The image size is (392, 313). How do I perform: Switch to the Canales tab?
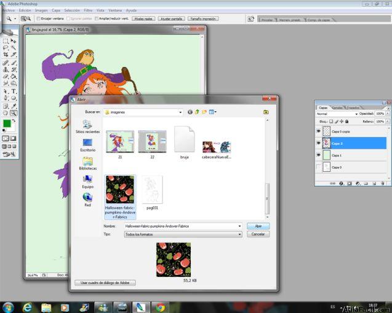[x=337, y=108]
